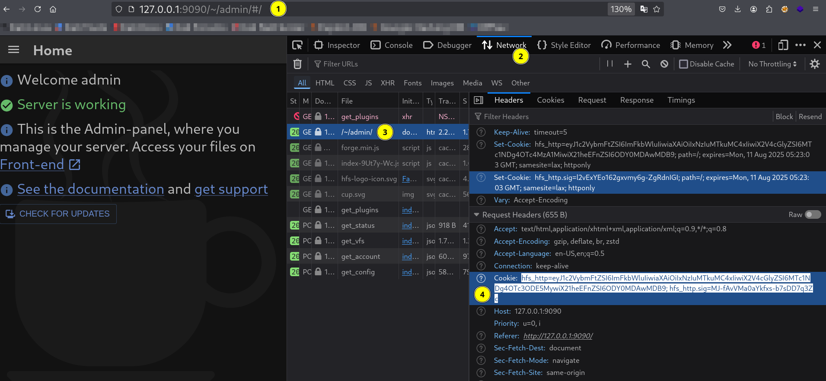This screenshot has height=381, width=826.
Task: Show the error count badge details
Action: (x=759, y=45)
